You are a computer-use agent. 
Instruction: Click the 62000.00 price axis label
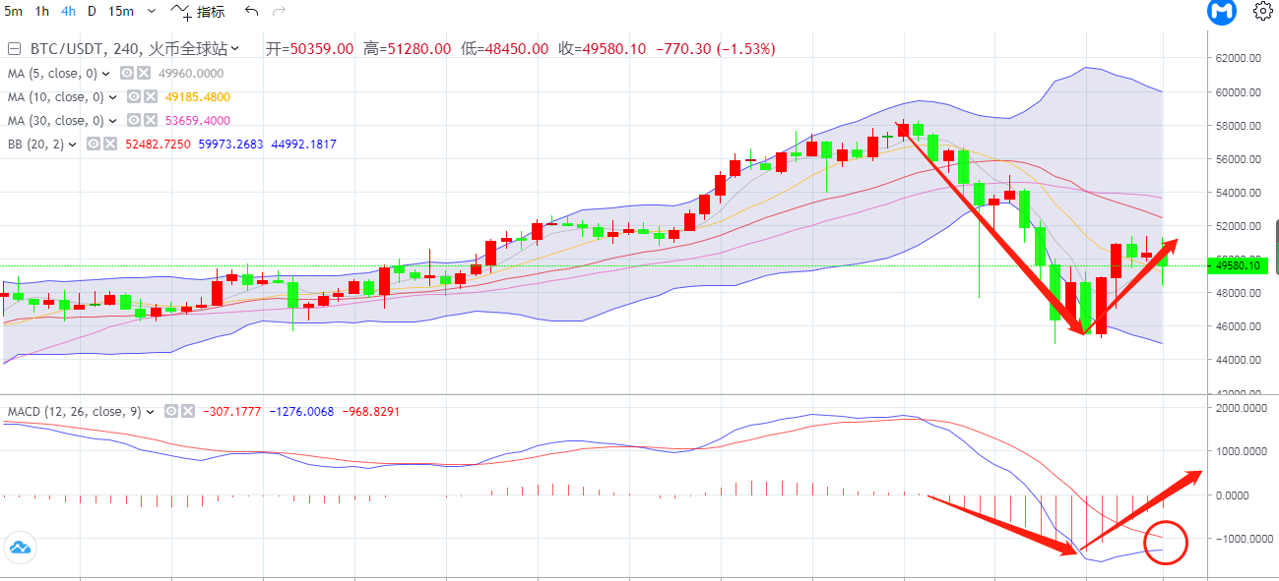(1239, 58)
